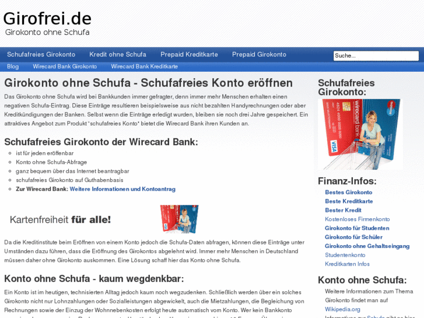Click the sidebar Wirecard bank card image
The height and width of the screenshot is (318, 424).
[360, 135]
